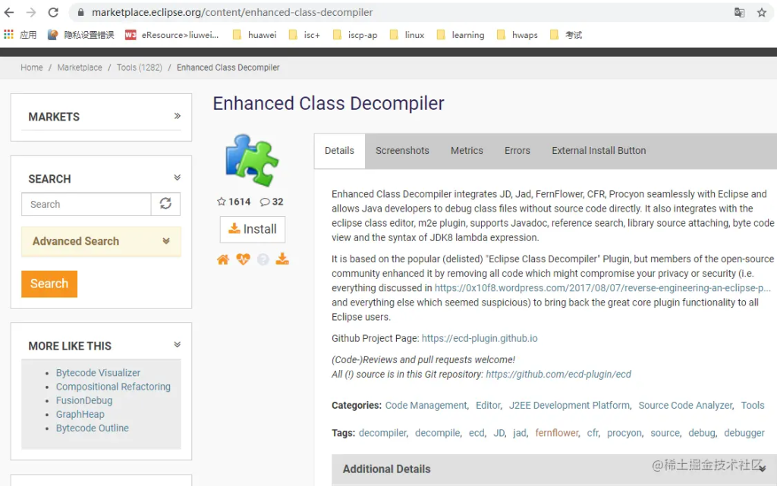Expand the MARKETS panel
This screenshot has width=777, height=486.
[177, 116]
